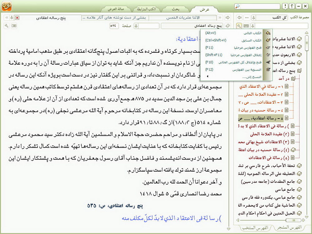Open the الكتب المترابطة tab
Viewport: 312px width, 234px height.
[x=146, y=9]
